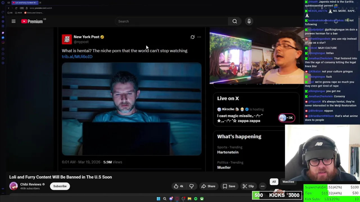Open Spotify from the taskbar
Viewport: 360px width, 202px height.
[x=196, y=199]
